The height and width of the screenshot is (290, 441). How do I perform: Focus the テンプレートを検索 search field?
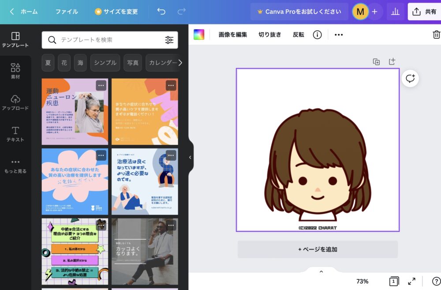(x=110, y=40)
